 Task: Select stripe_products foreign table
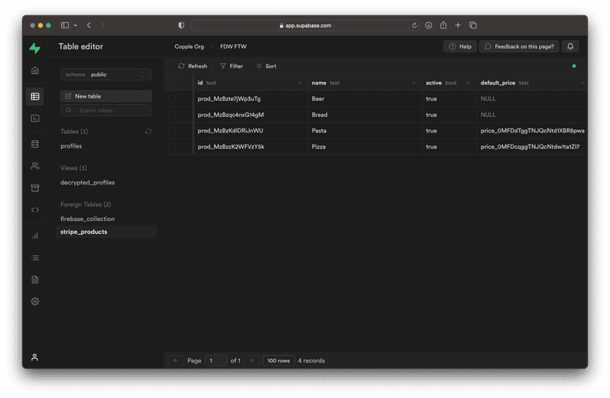(x=84, y=232)
